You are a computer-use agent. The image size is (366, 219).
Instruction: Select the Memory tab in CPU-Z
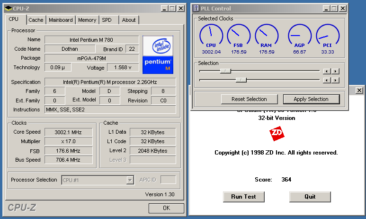click(x=87, y=20)
